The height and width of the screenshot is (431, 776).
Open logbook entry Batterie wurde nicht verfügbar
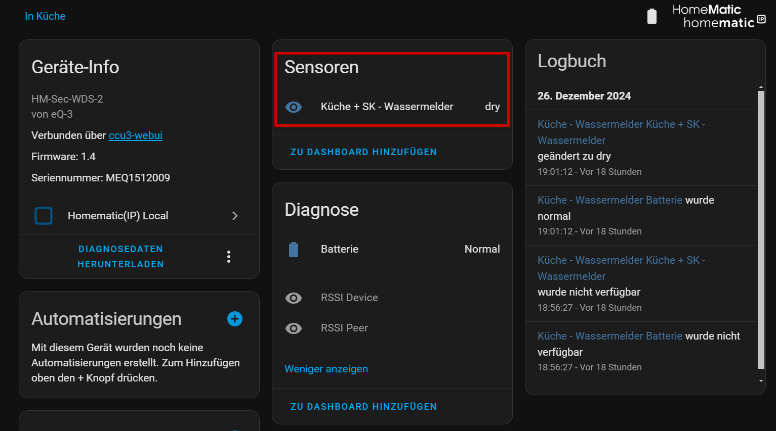641,352
